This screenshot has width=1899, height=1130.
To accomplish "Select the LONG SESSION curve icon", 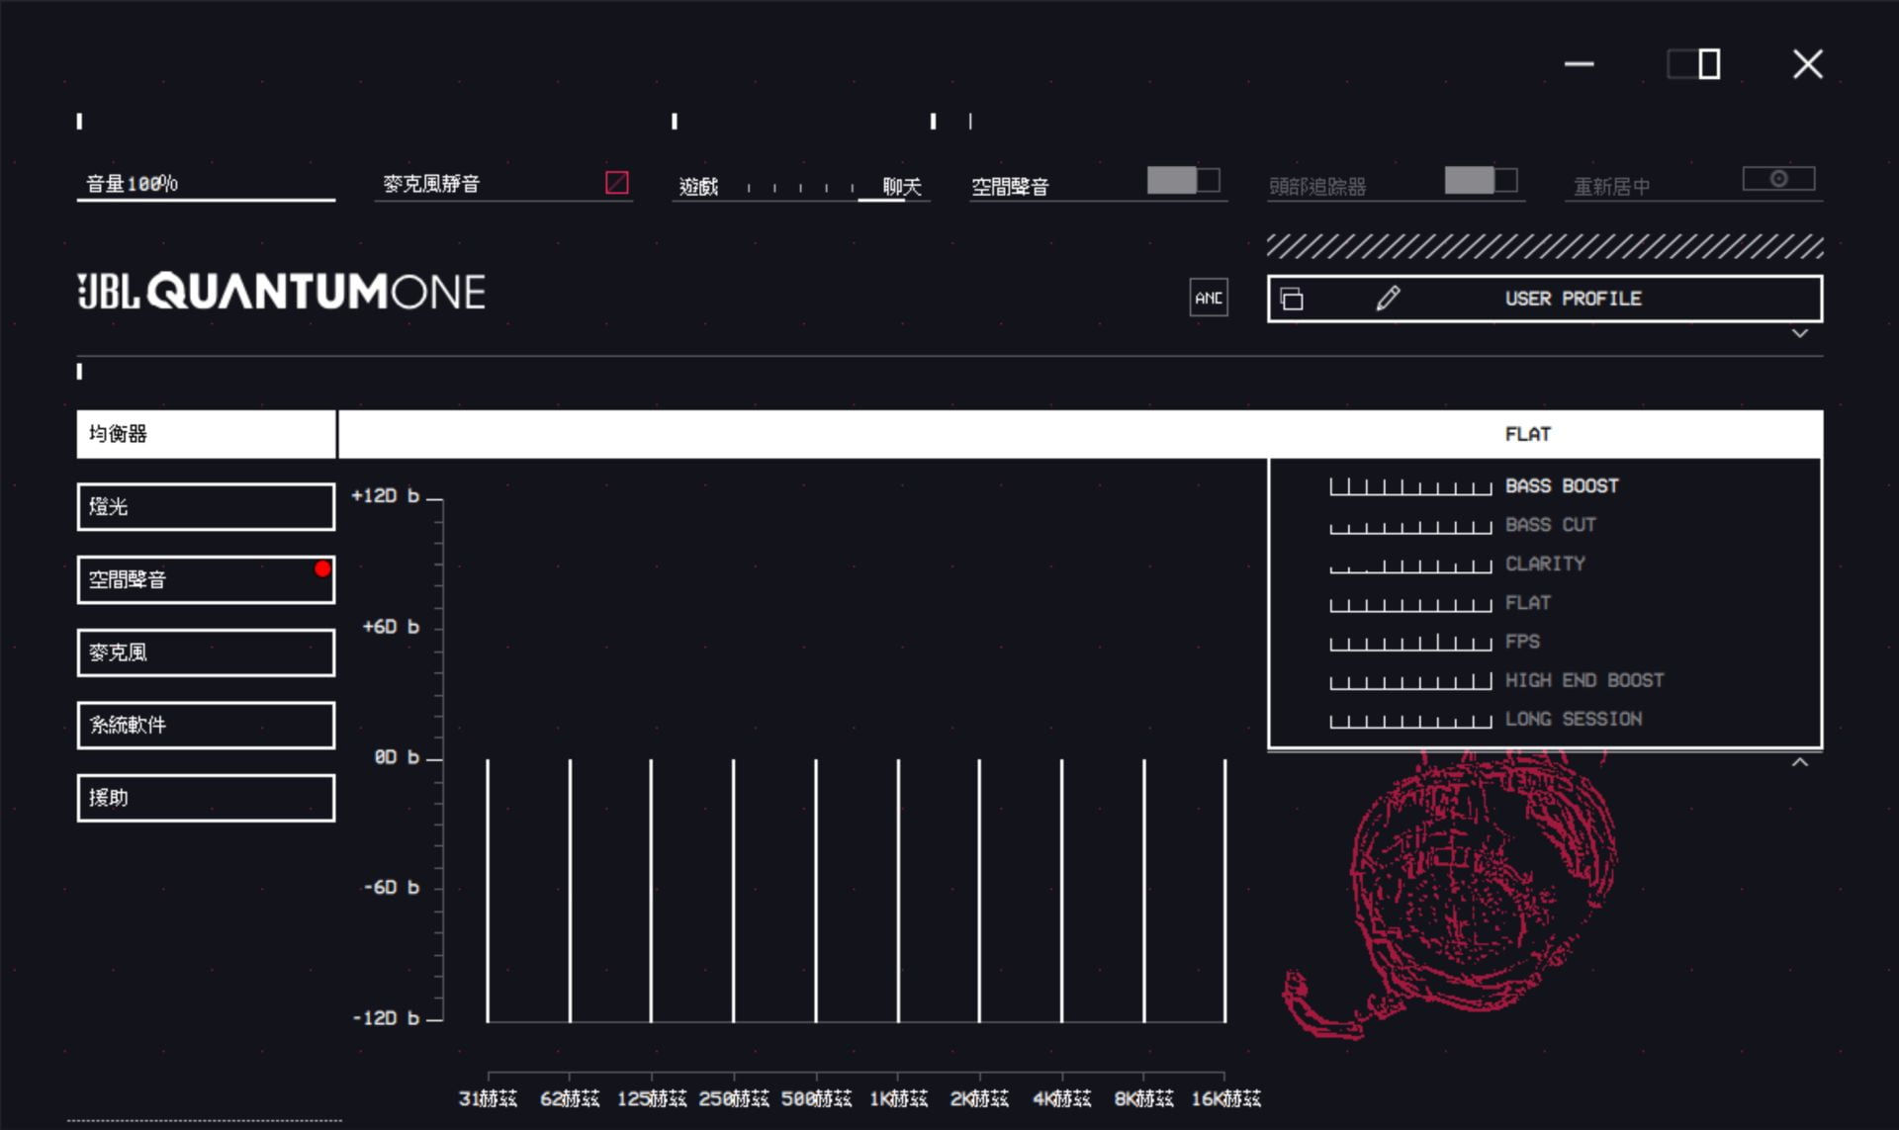I will point(1410,720).
